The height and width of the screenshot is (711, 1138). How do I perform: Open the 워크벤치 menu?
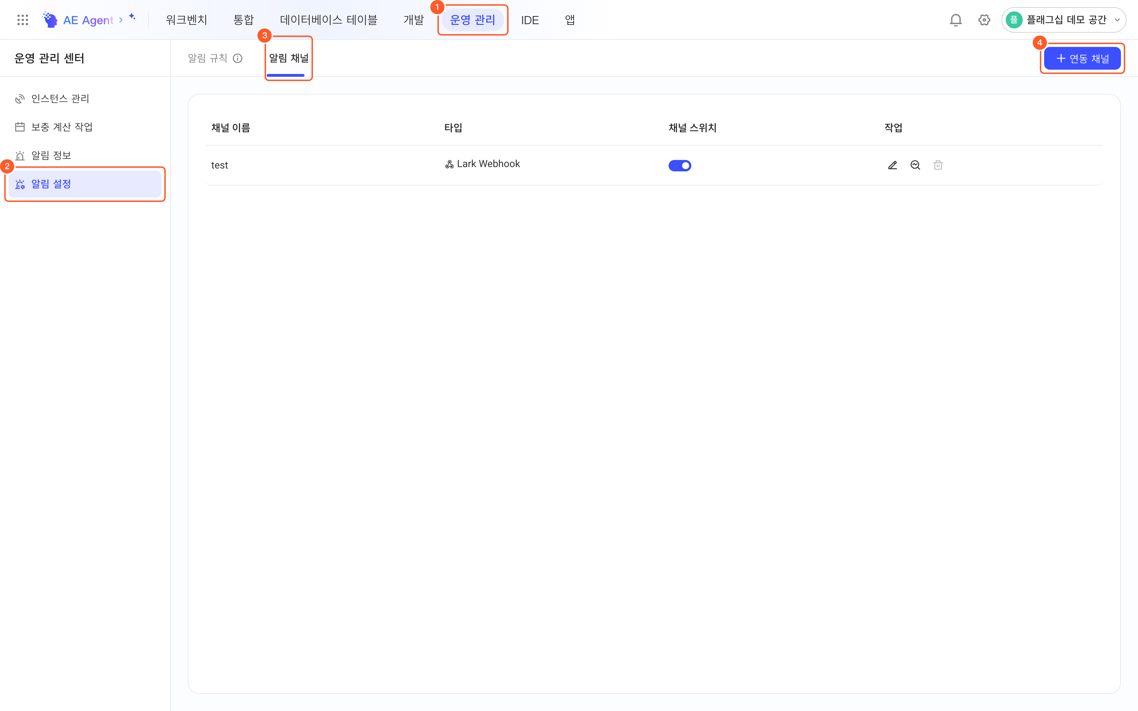(x=186, y=20)
